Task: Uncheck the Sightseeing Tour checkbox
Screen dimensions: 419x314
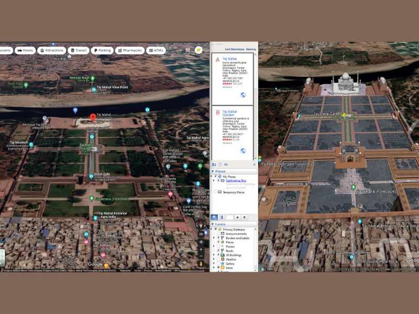Action: [218, 181]
